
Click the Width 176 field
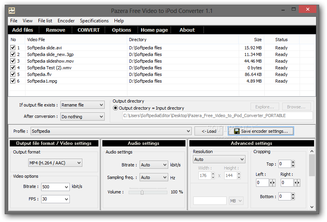click(205, 175)
